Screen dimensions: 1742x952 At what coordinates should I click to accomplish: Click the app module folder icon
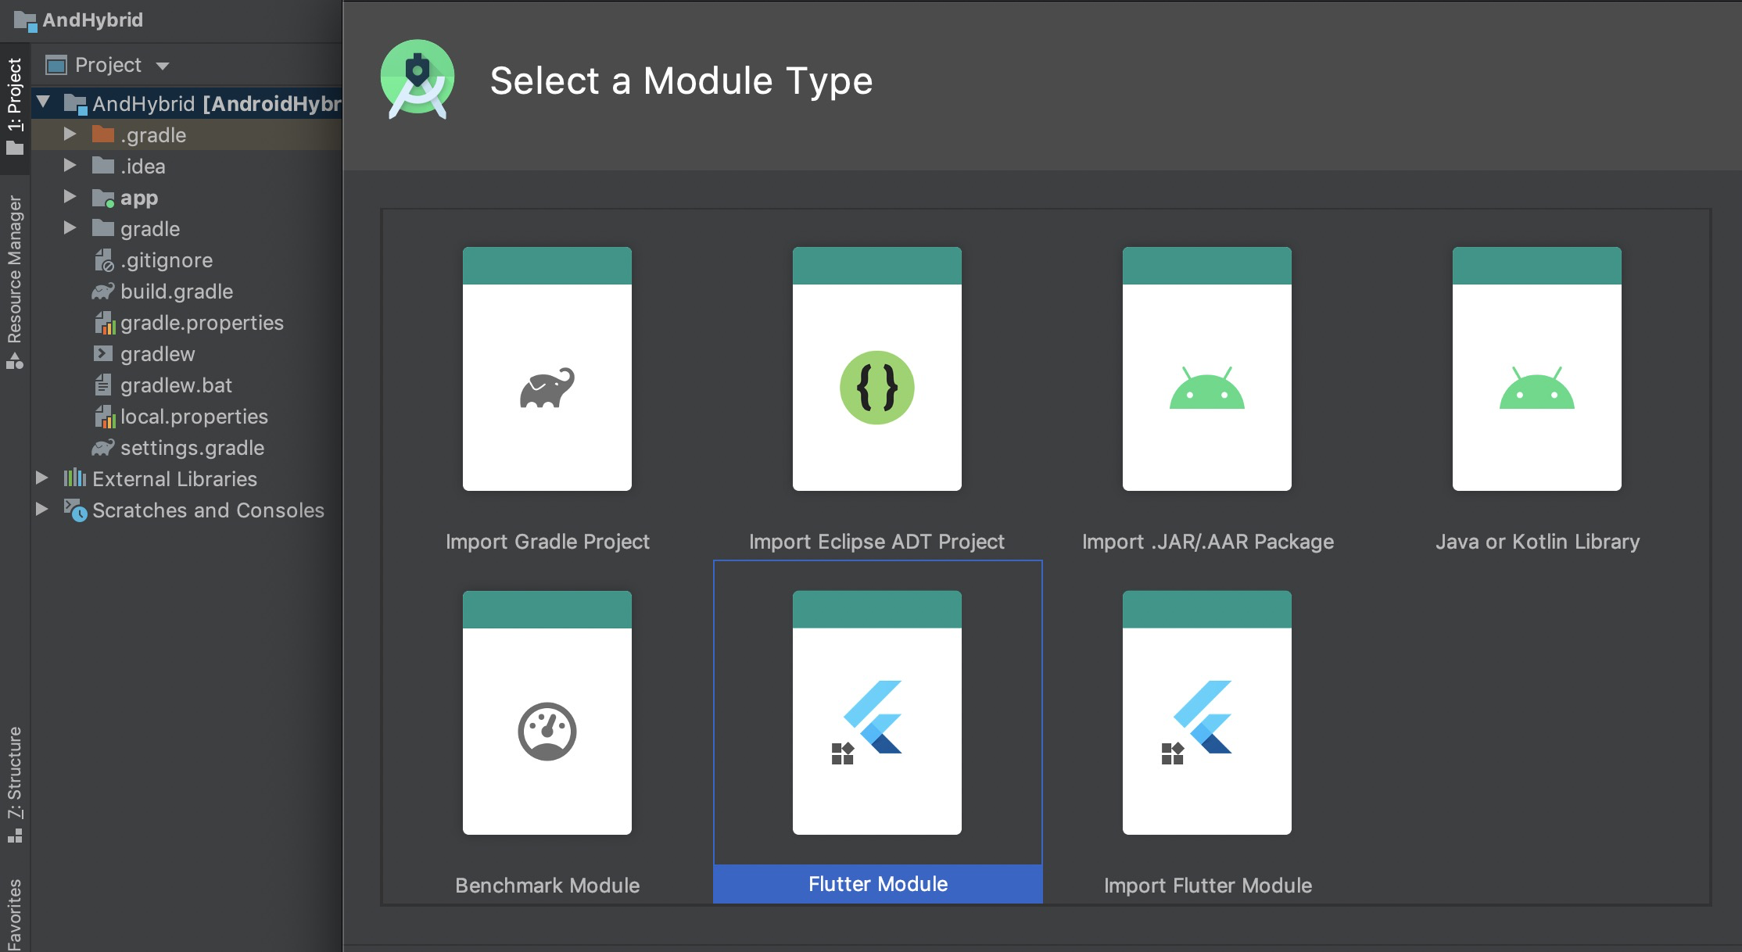(103, 198)
